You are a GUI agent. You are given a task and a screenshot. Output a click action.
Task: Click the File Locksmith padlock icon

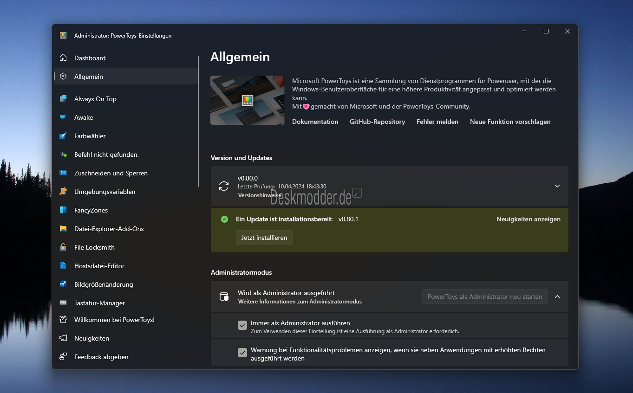tap(63, 247)
